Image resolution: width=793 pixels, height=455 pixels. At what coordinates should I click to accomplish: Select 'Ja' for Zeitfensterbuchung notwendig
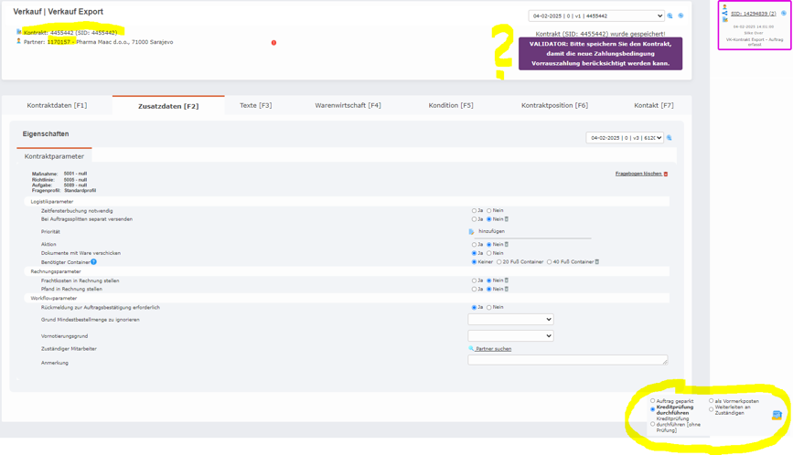click(x=474, y=211)
